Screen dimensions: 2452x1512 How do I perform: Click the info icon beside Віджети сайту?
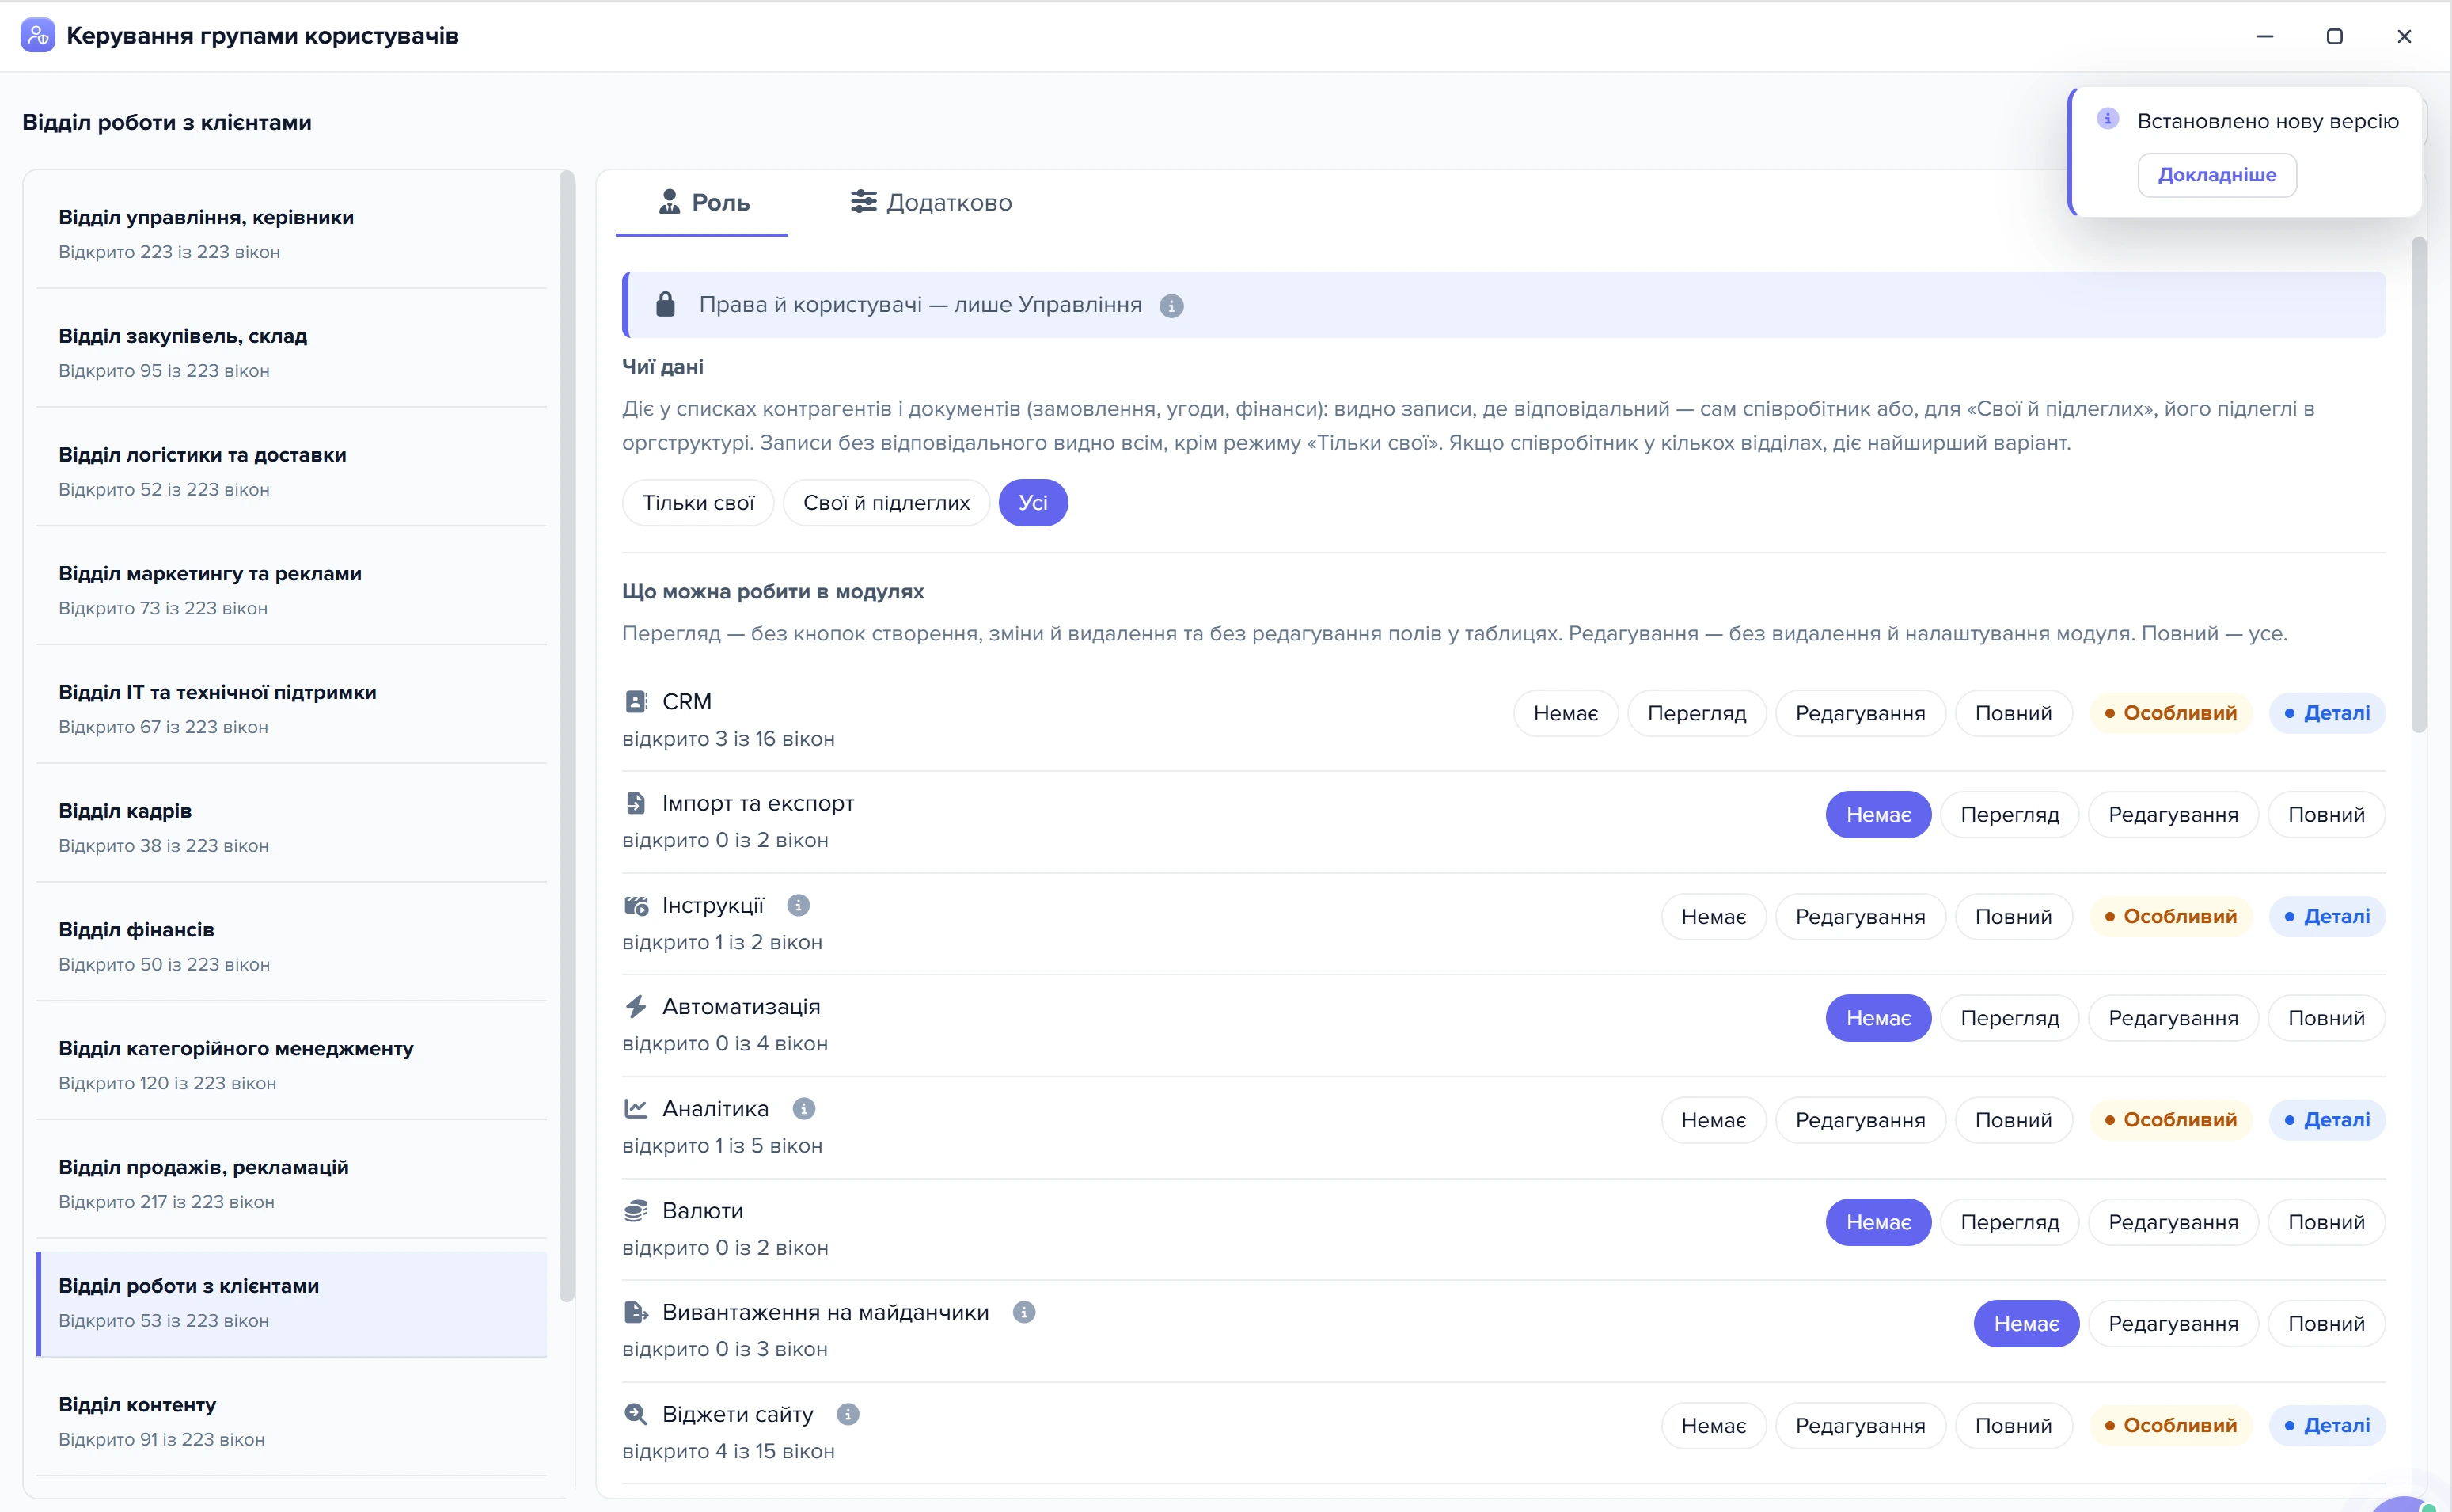[x=848, y=1414]
